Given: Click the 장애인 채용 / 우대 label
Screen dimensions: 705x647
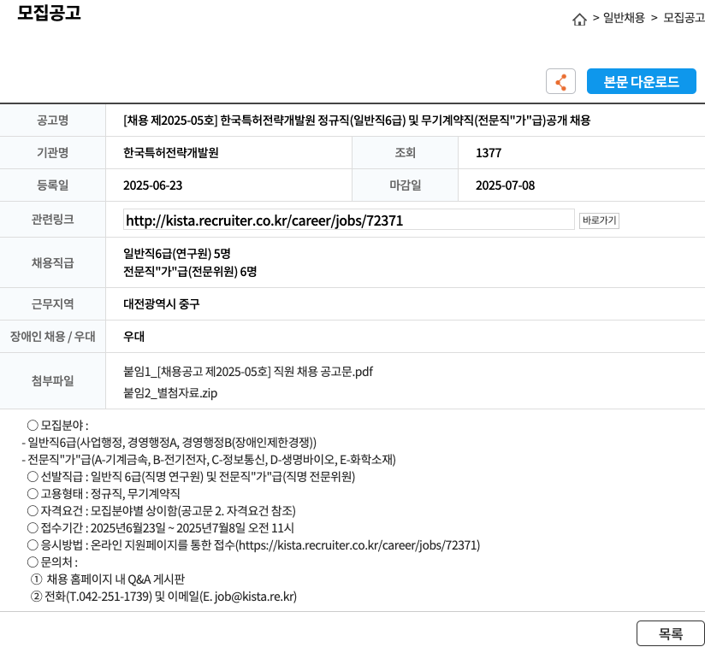Looking at the screenshot, I should click(52, 337).
